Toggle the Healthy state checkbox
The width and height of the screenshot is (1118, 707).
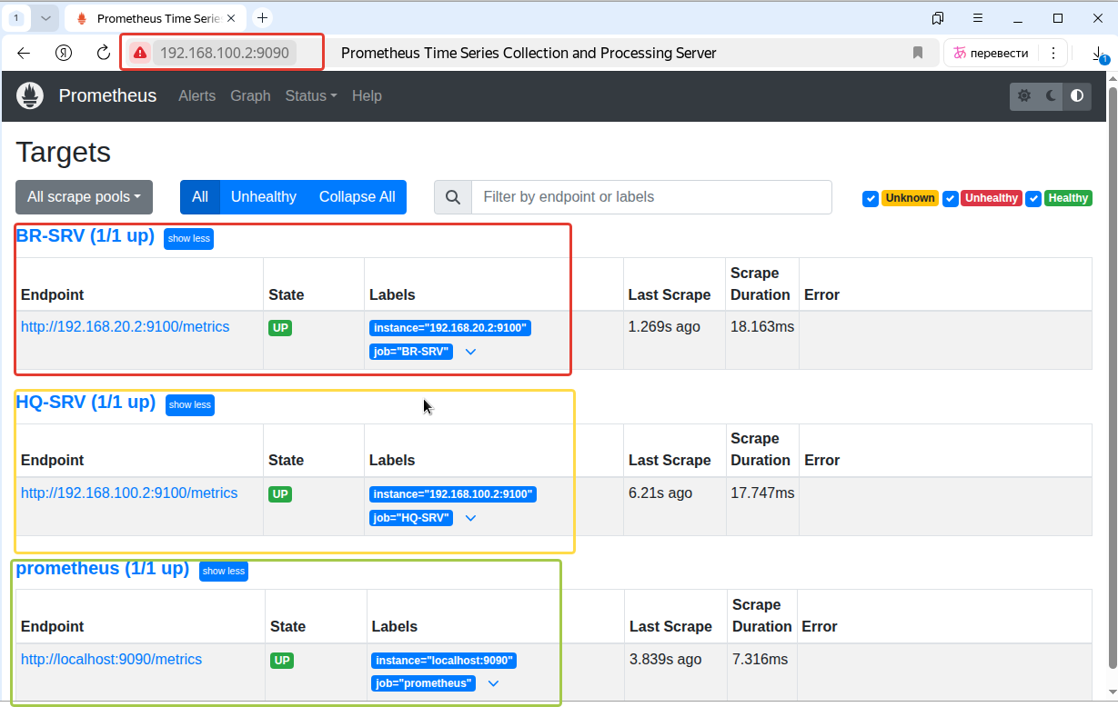point(1033,198)
